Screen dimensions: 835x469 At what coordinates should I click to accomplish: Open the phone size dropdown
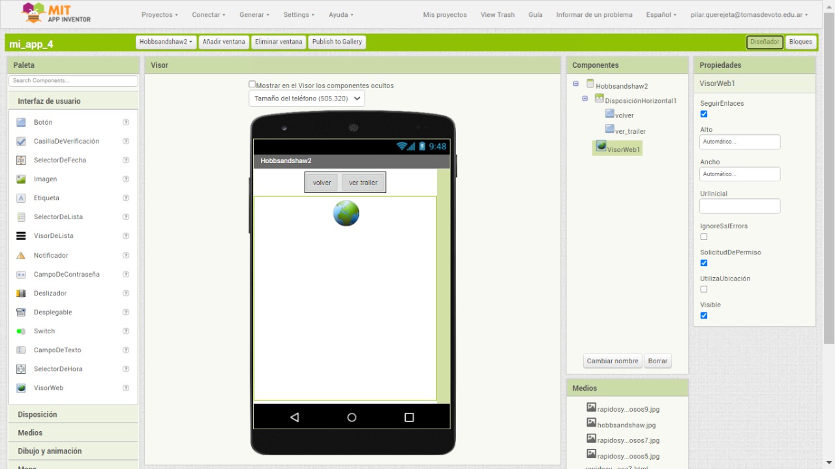(307, 98)
